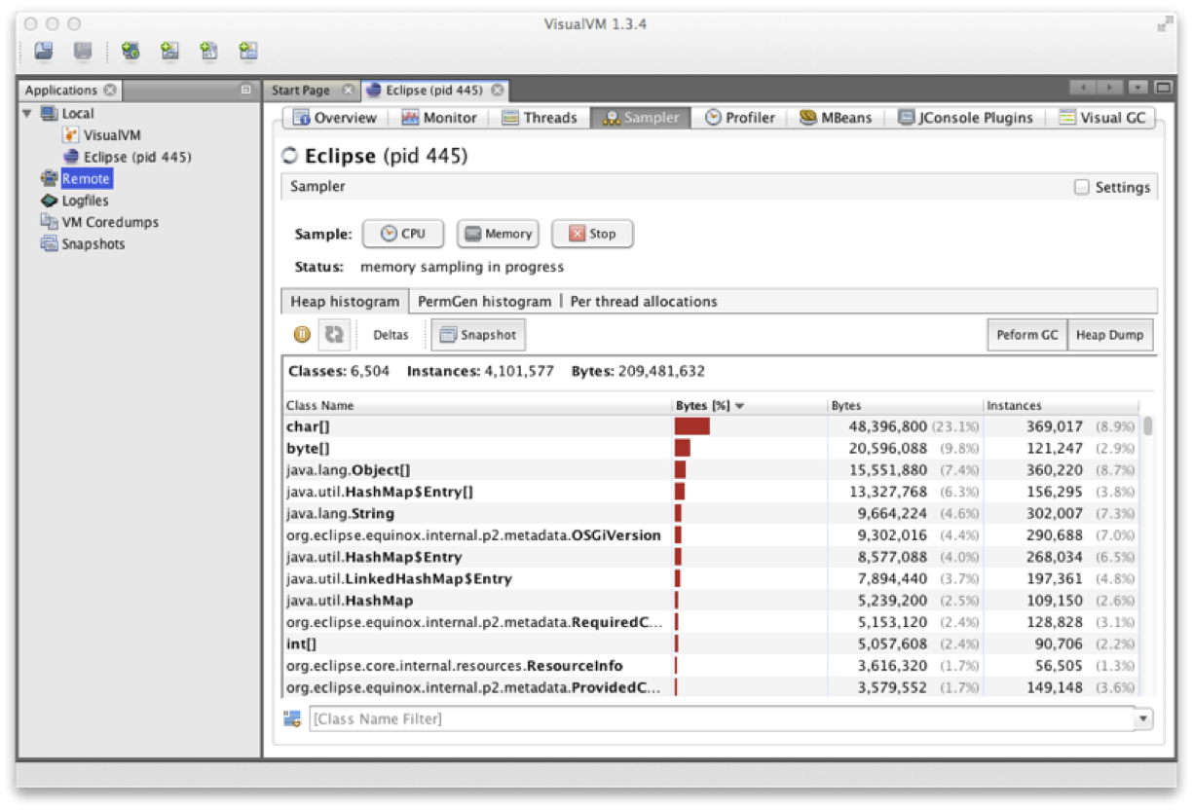
Task: Enable the Settings checkbox
Action: [1081, 187]
